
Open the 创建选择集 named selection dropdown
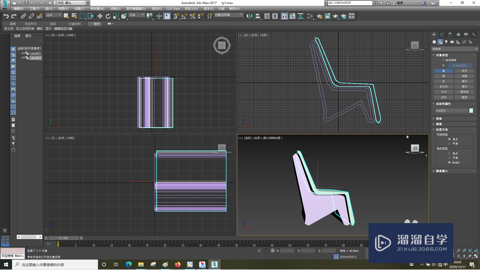click(228, 15)
